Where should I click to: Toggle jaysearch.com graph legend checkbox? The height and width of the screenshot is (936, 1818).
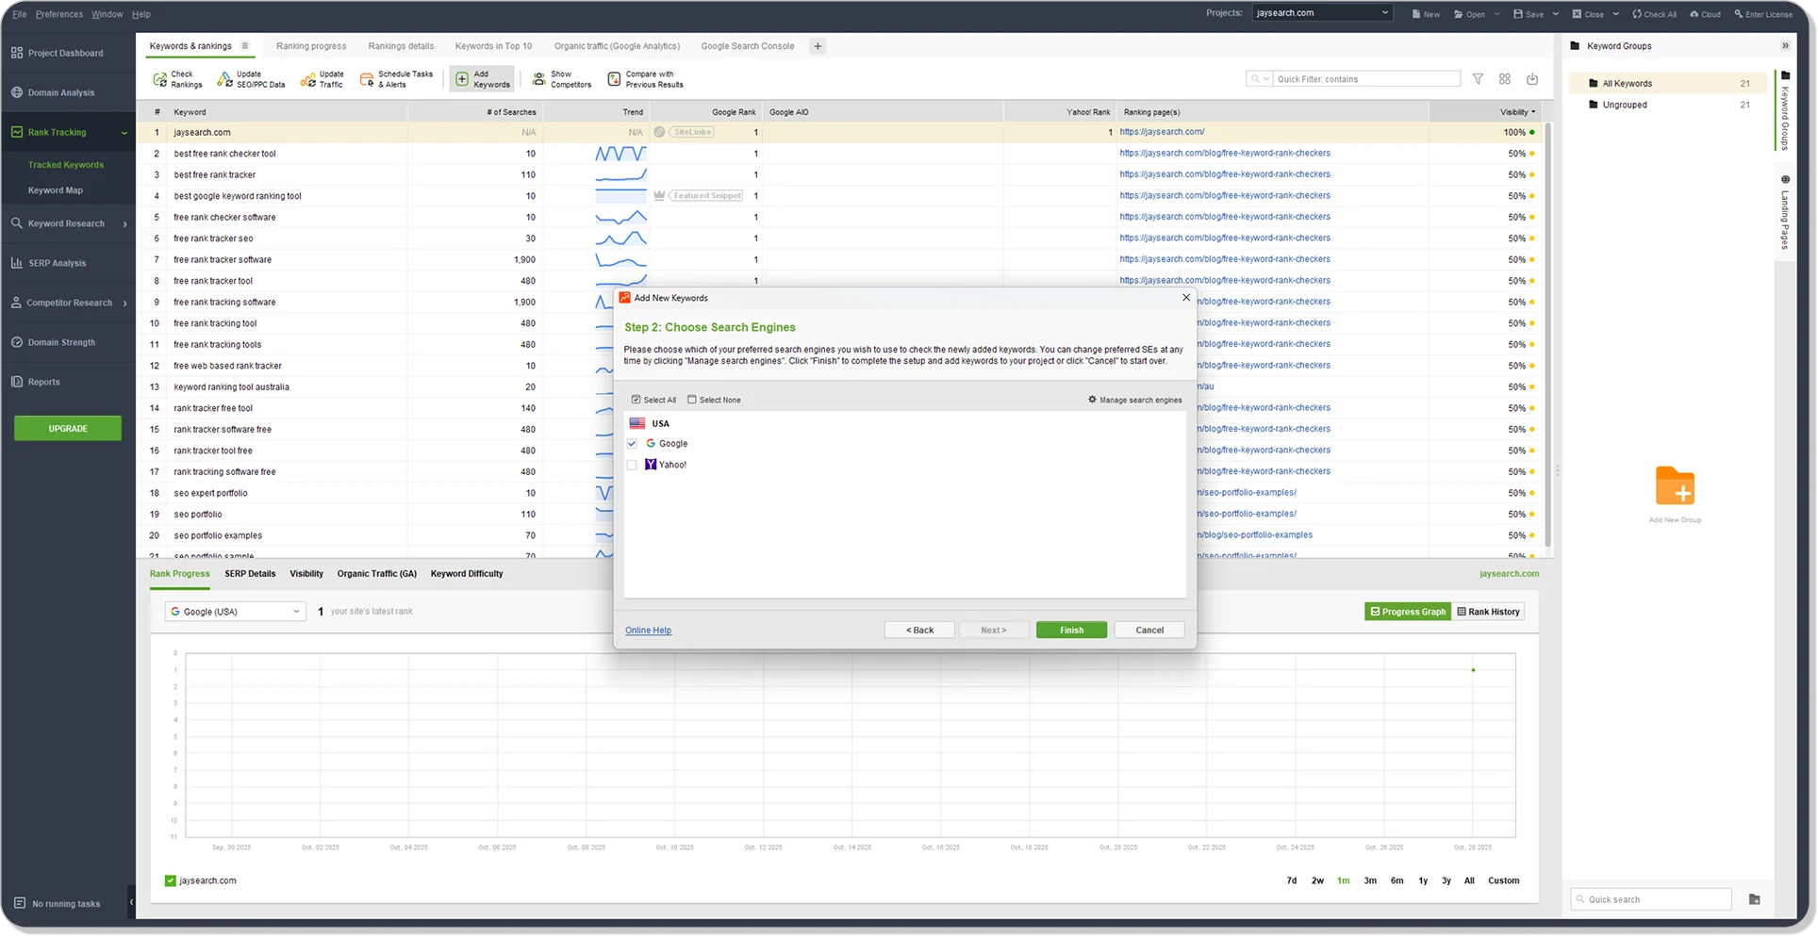(x=170, y=880)
